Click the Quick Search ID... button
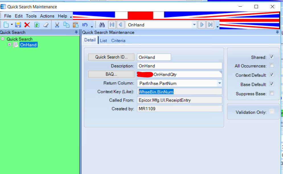Screen dimensions: 283x174 coord(111,57)
